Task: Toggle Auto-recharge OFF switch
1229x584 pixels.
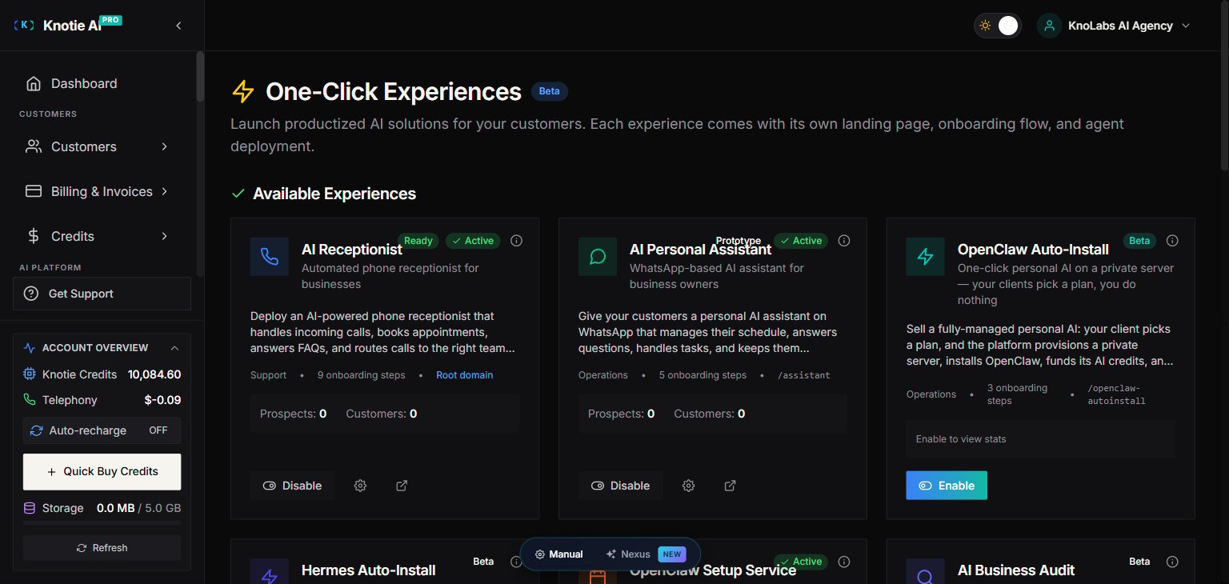Action: click(158, 430)
